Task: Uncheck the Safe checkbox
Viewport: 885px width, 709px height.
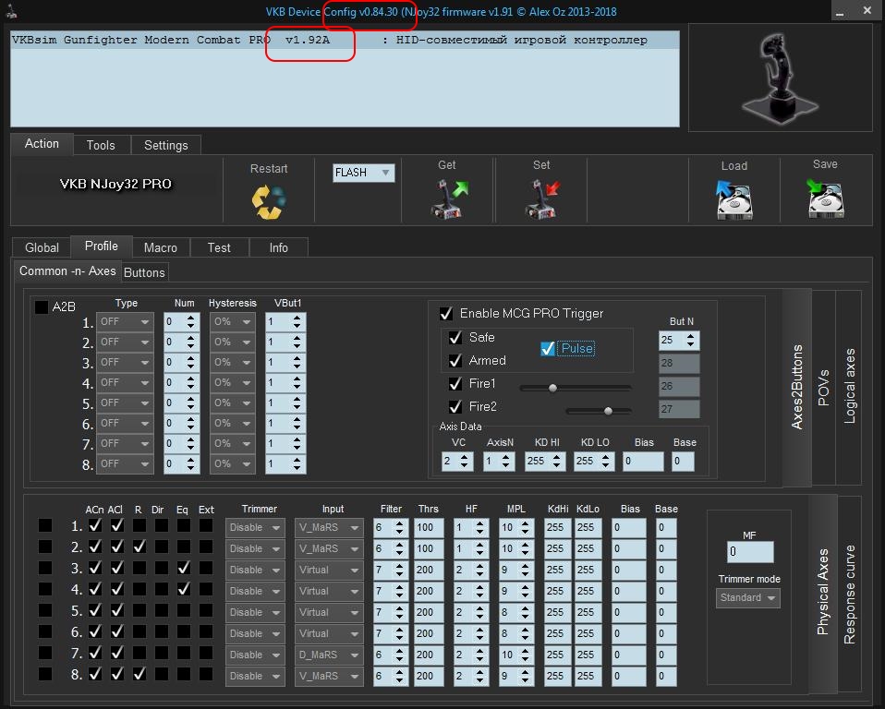Action: 455,337
